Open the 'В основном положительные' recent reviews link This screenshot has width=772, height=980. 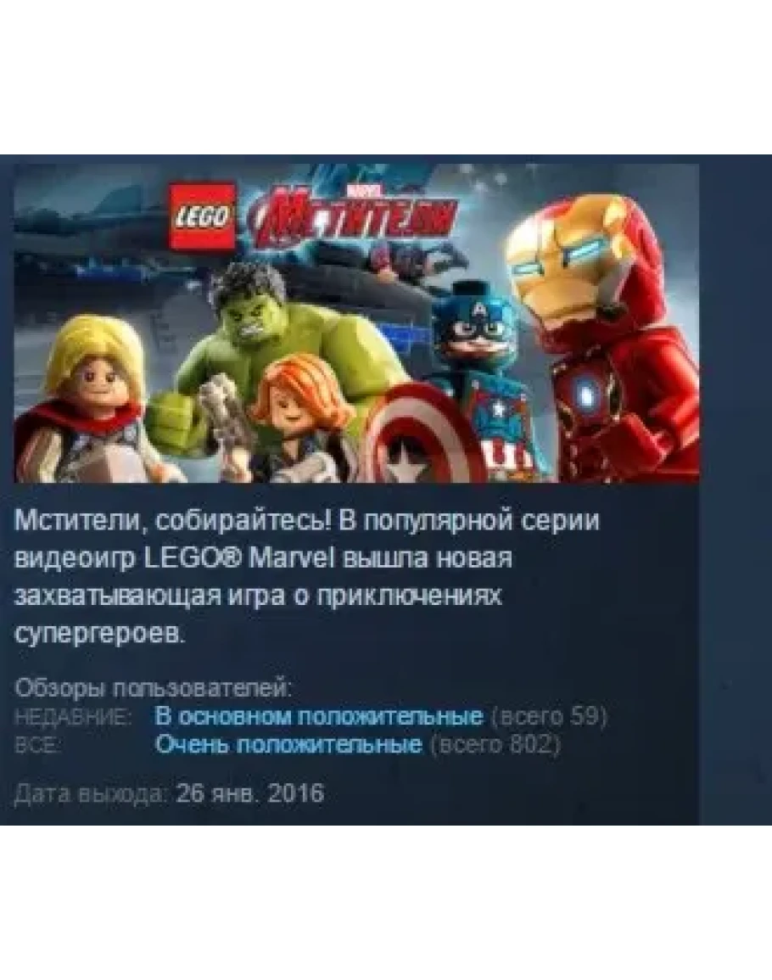319,715
